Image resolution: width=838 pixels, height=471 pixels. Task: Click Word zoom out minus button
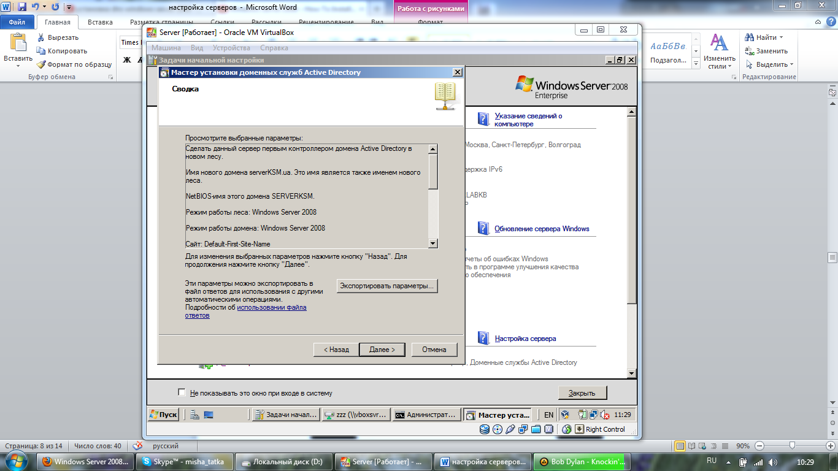(759, 446)
